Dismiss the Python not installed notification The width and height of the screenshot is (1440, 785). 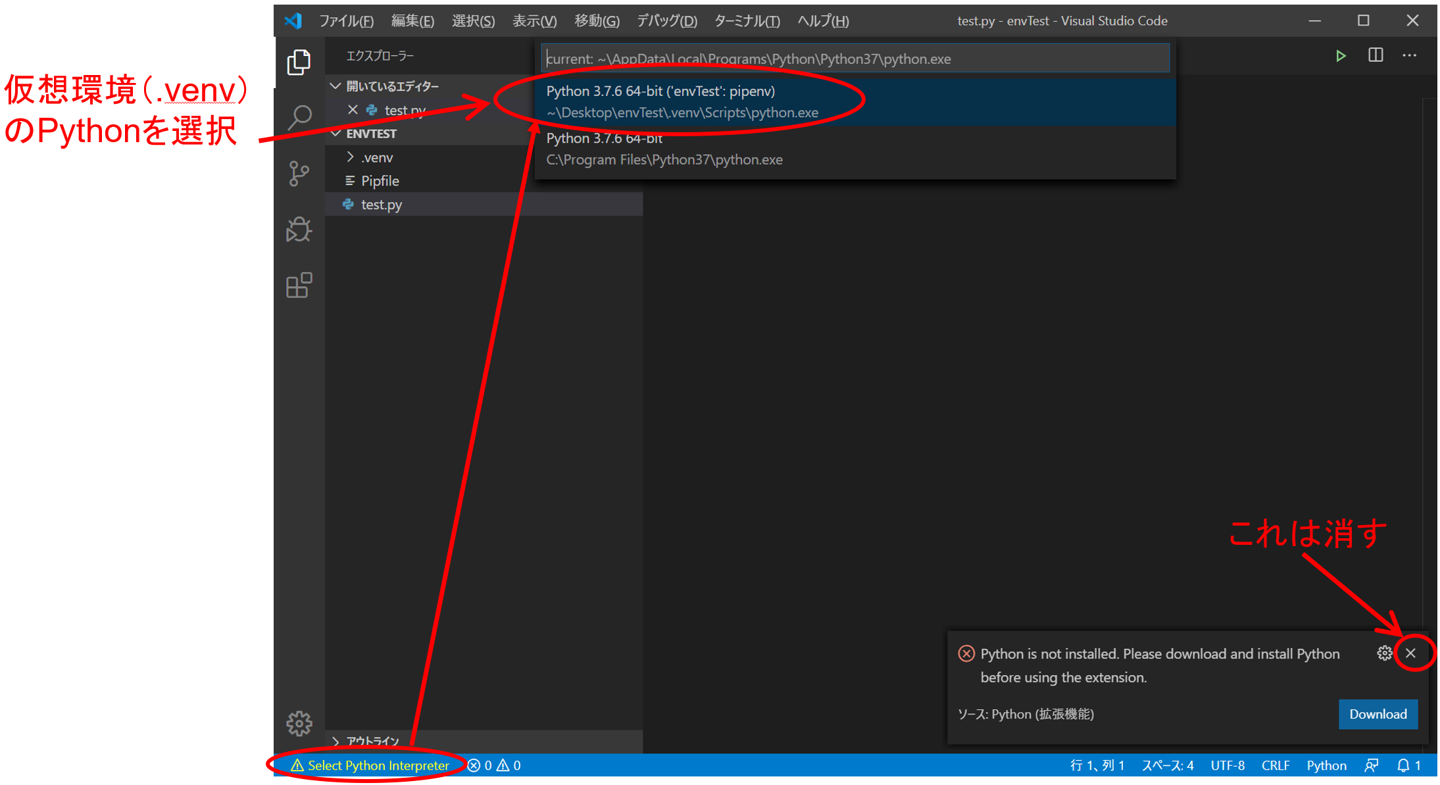pos(1410,653)
